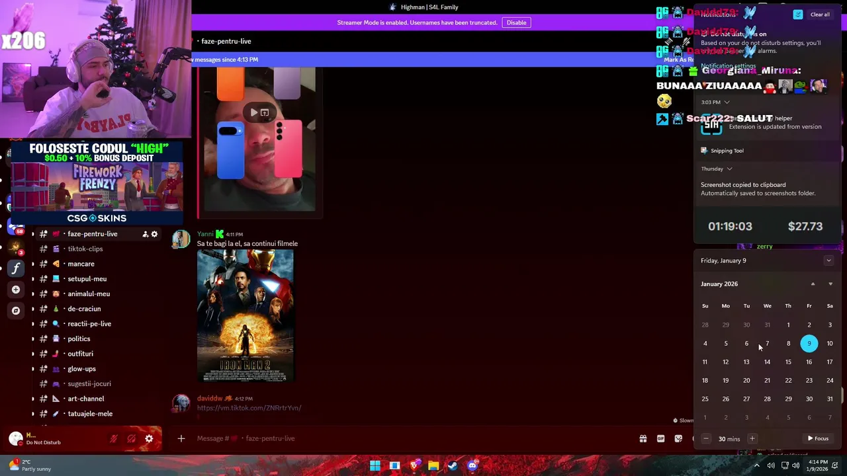Open Task View on the taskbar

[x=394, y=465]
